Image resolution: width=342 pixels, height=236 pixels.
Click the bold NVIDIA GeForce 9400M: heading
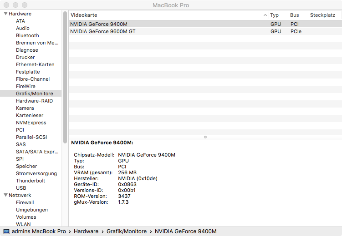102,143
